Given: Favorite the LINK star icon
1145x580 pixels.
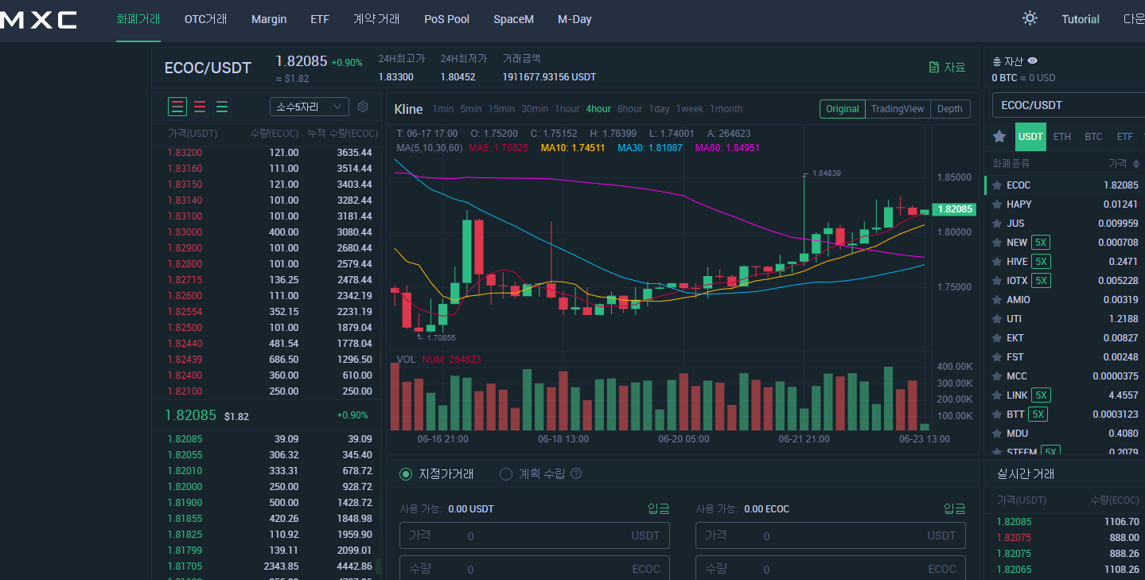Looking at the screenshot, I should pyautogui.click(x=997, y=395).
